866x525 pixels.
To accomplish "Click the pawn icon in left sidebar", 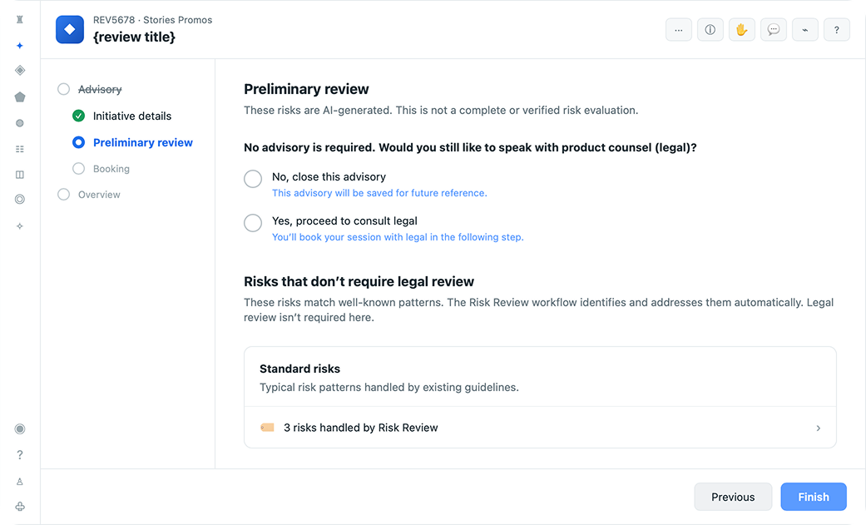I will point(20,482).
